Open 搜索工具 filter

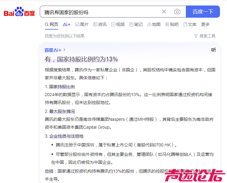point(205,36)
